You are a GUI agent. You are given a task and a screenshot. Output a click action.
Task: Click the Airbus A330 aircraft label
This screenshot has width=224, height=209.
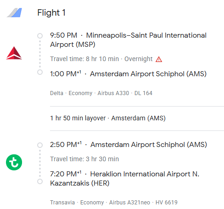[113, 93]
